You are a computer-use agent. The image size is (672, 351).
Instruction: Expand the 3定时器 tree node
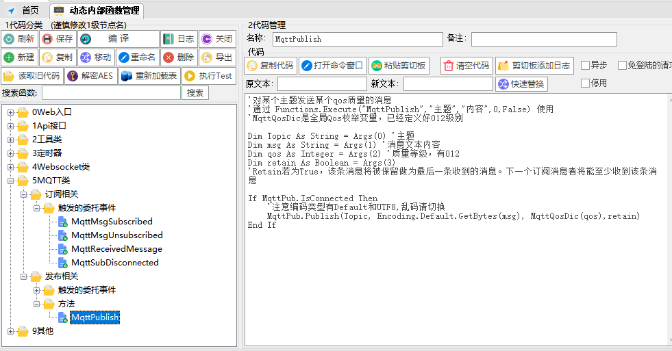tap(11, 154)
